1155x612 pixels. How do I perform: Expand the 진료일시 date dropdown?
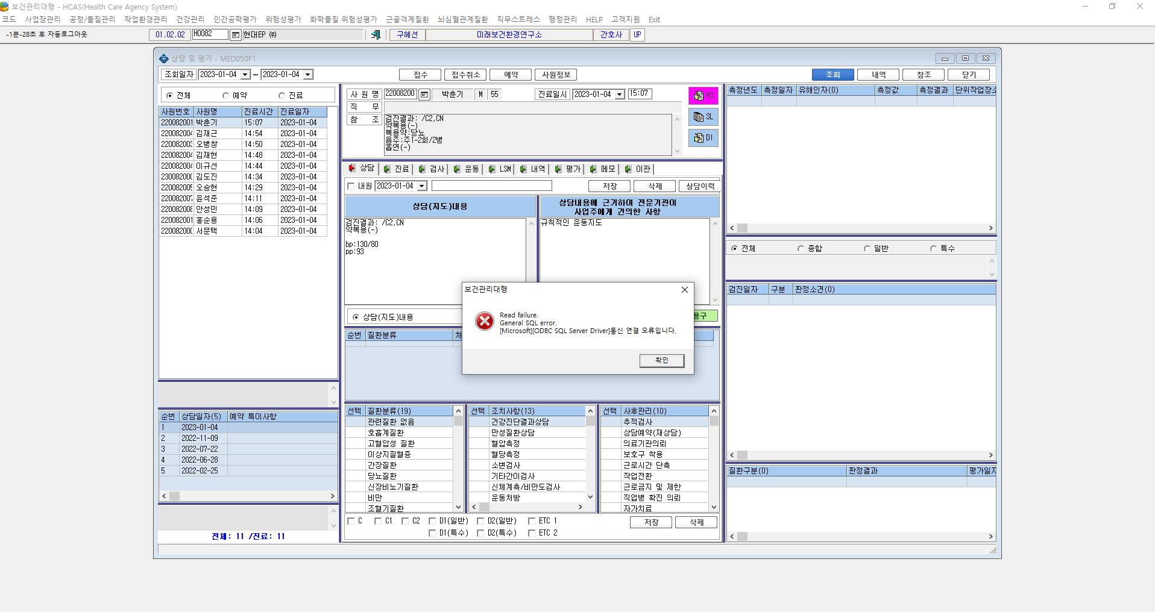620,95
